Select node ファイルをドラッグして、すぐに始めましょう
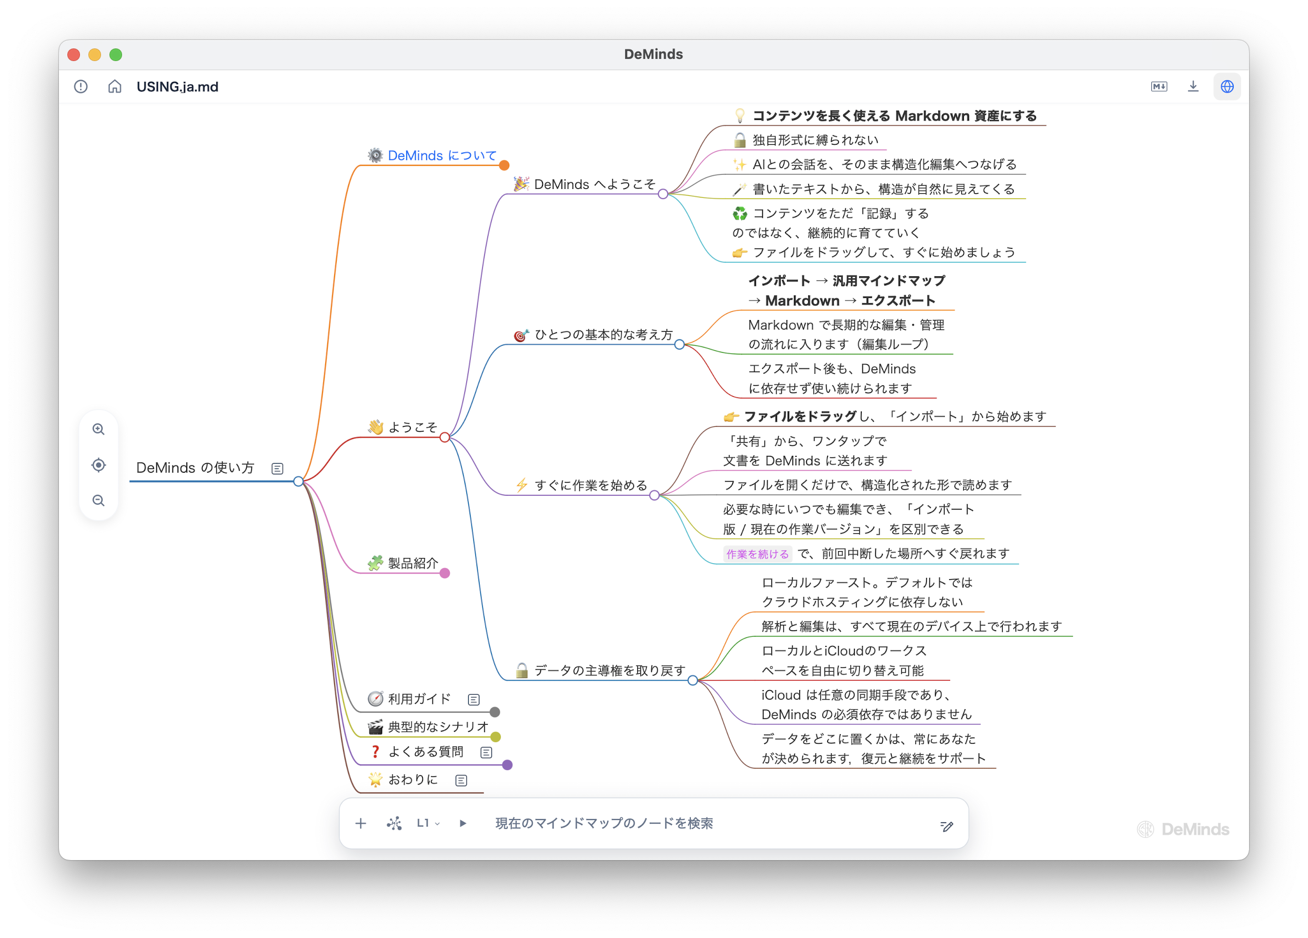Screen dimensions: 1308x938 coord(874,253)
